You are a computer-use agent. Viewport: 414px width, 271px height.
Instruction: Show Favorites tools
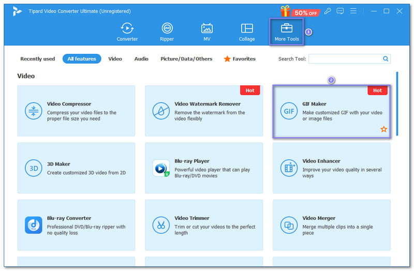[x=240, y=58]
